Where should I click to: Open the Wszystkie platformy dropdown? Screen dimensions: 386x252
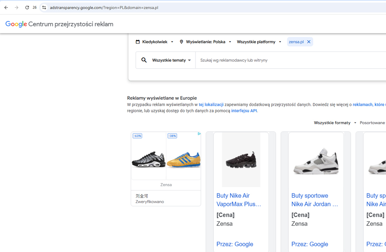(259, 42)
